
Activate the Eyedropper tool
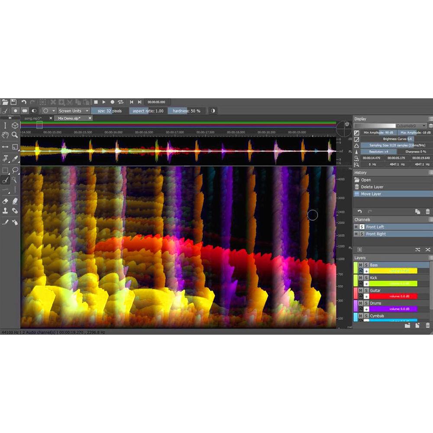15,159
